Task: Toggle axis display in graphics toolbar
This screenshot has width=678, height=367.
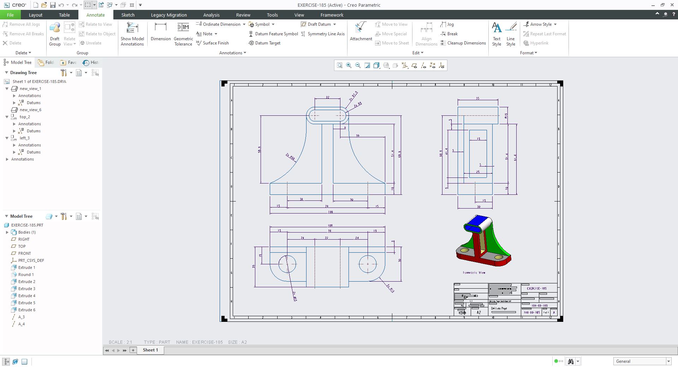Action: click(423, 66)
